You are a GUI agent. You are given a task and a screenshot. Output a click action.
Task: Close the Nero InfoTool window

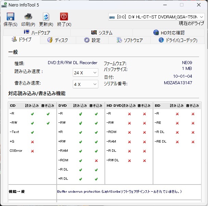[x=199, y=5]
